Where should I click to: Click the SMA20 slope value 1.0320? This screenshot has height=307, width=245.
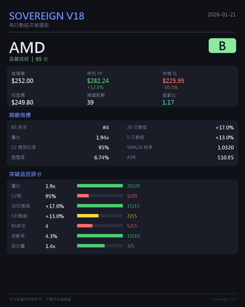coord(225,147)
